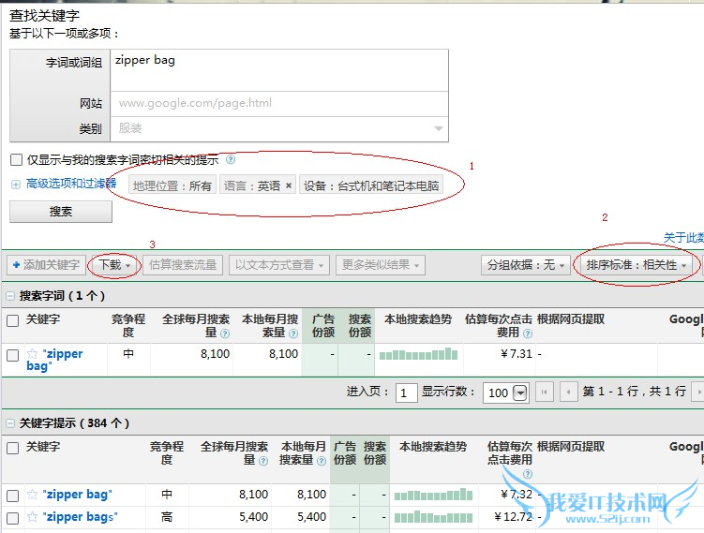The width and height of the screenshot is (704, 533).
Task: Star the "zipper bags" keyword
Action: coord(32,517)
